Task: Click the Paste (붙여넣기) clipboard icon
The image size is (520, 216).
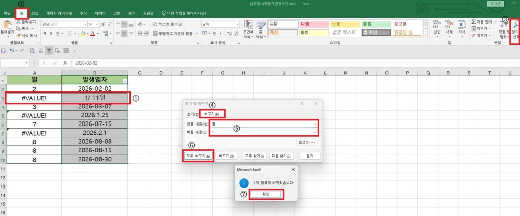Action: coord(7,25)
